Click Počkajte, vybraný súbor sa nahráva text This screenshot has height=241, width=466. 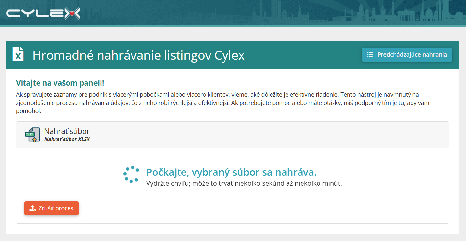point(231,172)
